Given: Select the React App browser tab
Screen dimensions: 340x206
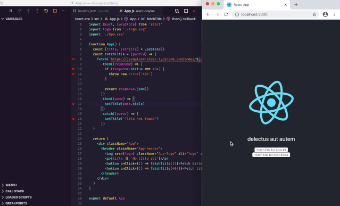Looking at the screenshot, I should coord(257,5).
